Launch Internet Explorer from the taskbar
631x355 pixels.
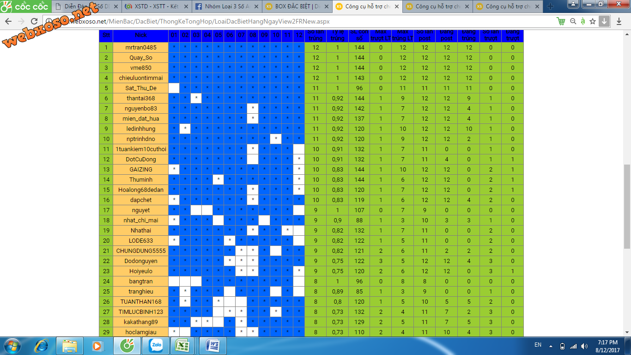coord(42,346)
